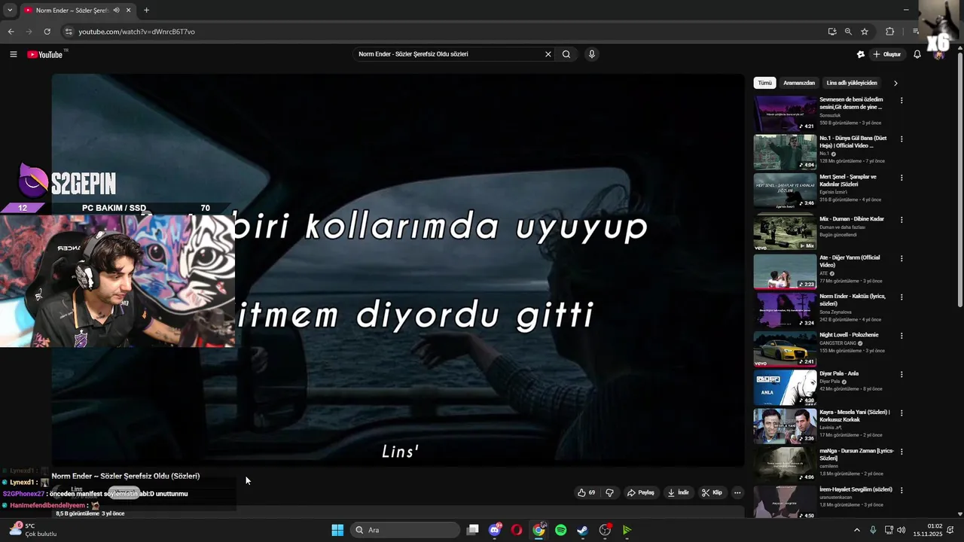
Task: Open Chrome extensions puzzle icon
Action: (x=890, y=32)
